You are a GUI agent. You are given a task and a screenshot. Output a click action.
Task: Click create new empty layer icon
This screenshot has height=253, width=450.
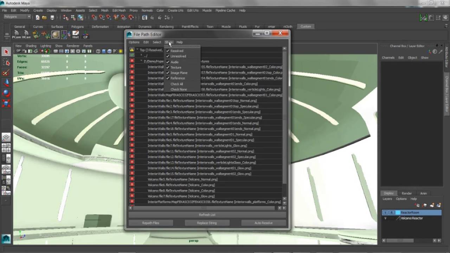pos(432,205)
